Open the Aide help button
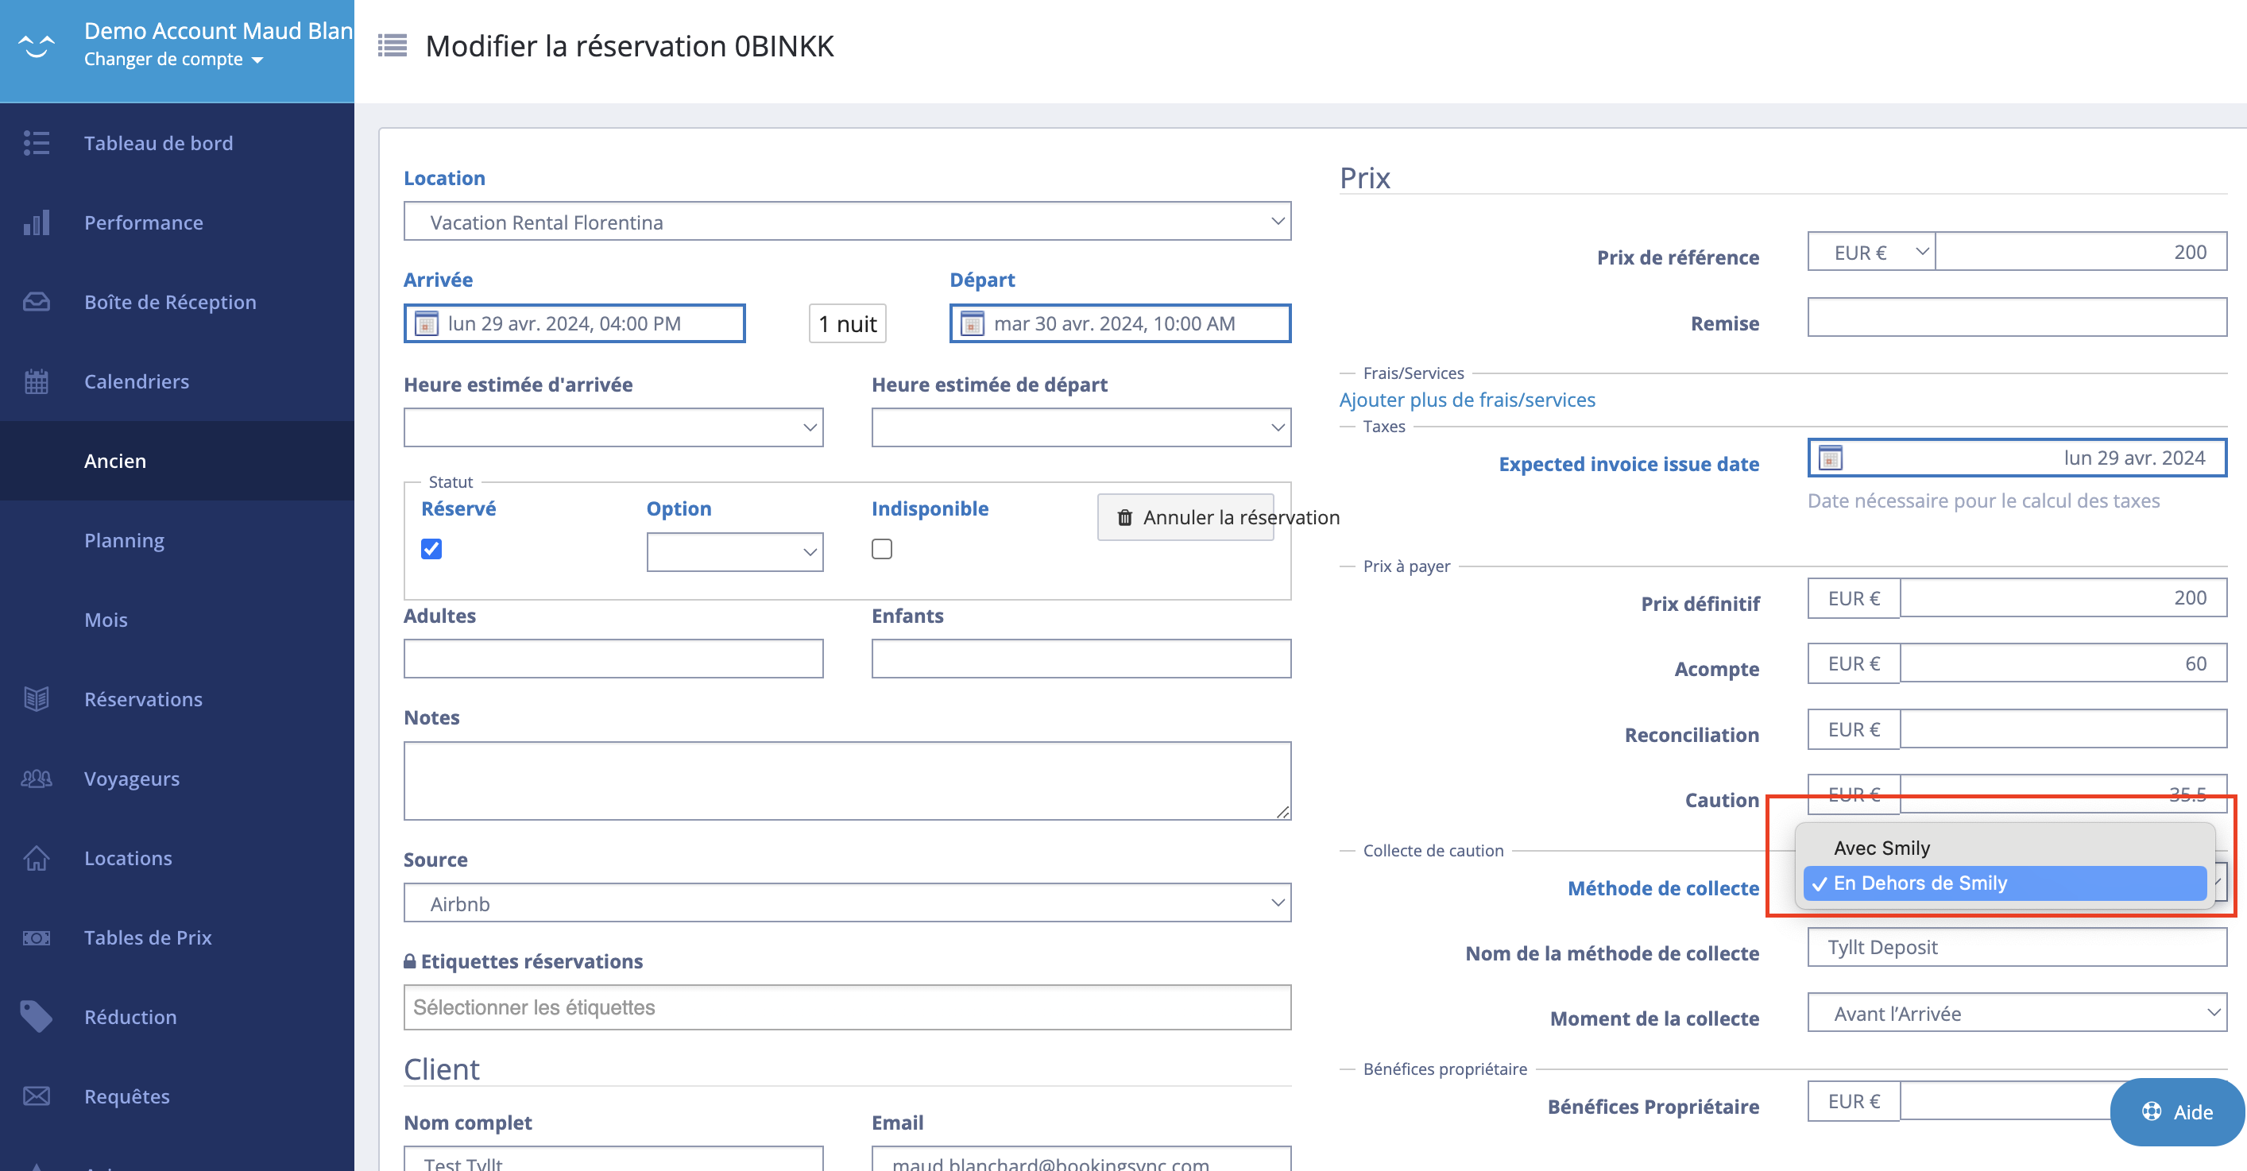Image resolution: width=2247 pixels, height=1171 pixels. coord(2176,1111)
